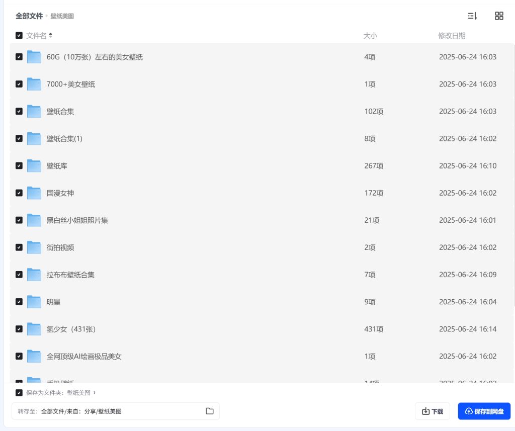Toggle the select-all checkbox beside 文件名
The image size is (515, 431).
point(19,36)
